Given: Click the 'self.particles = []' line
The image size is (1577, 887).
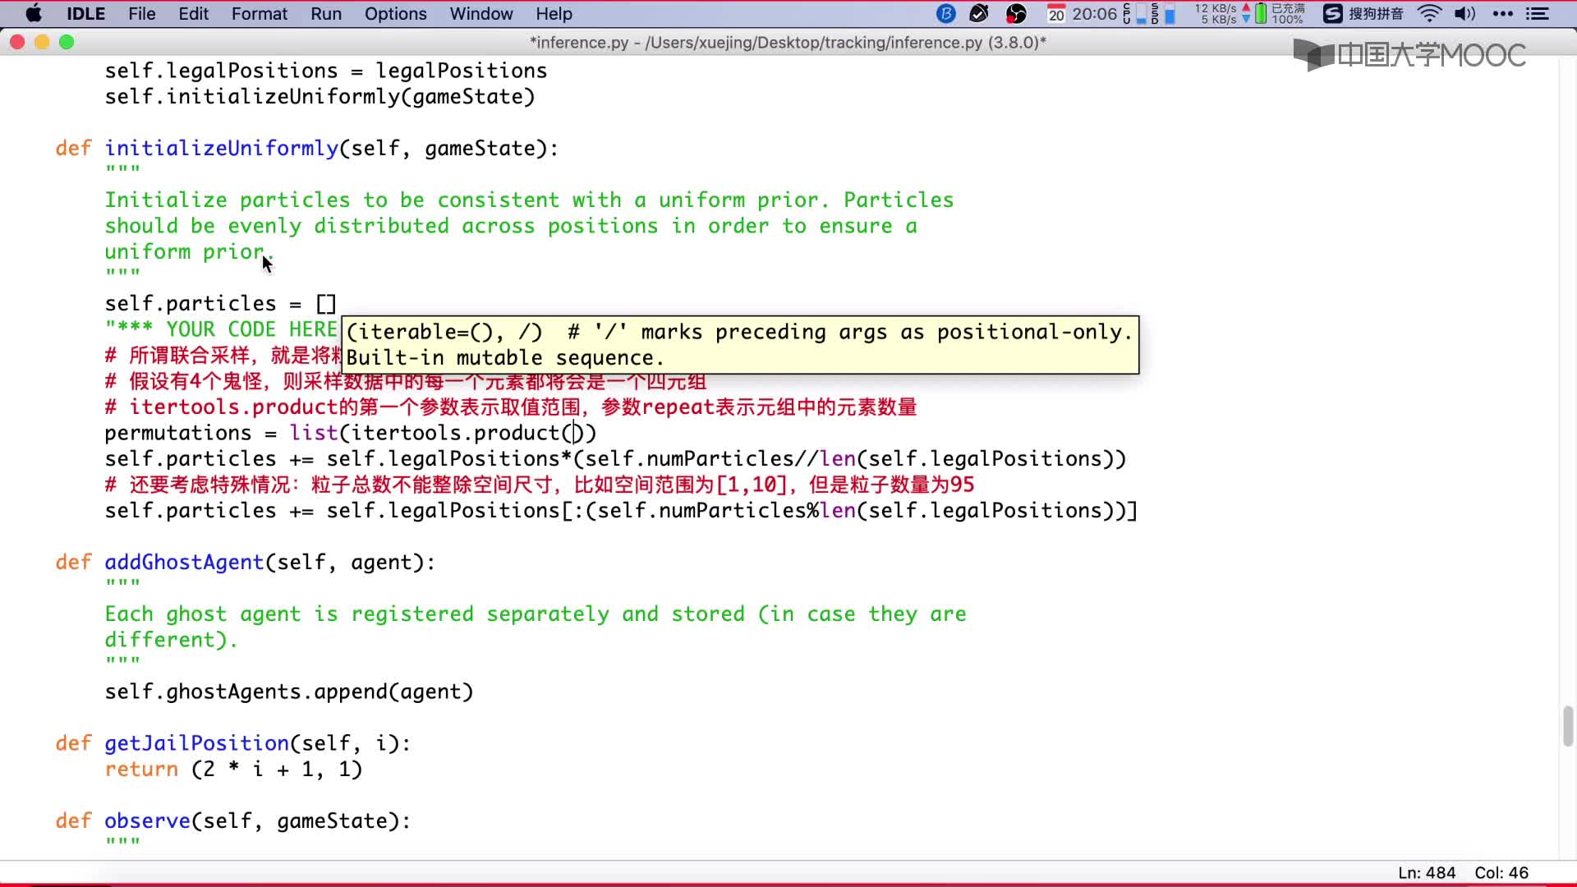Looking at the screenshot, I should 220,304.
